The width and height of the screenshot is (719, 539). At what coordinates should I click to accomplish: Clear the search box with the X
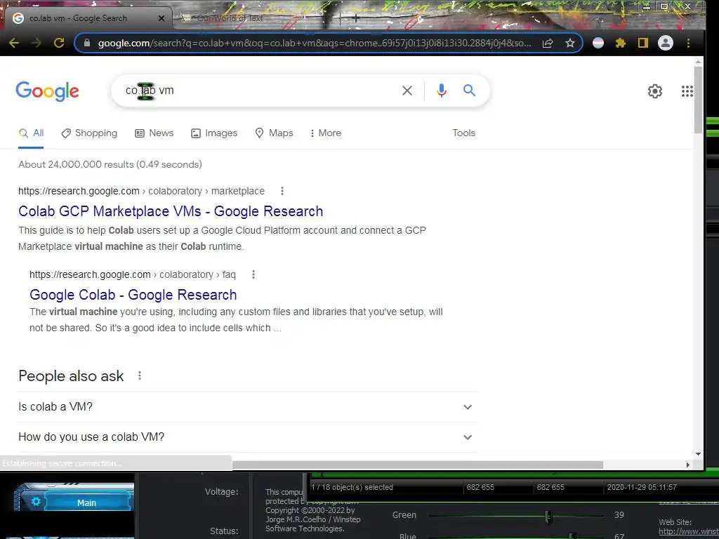tap(407, 91)
